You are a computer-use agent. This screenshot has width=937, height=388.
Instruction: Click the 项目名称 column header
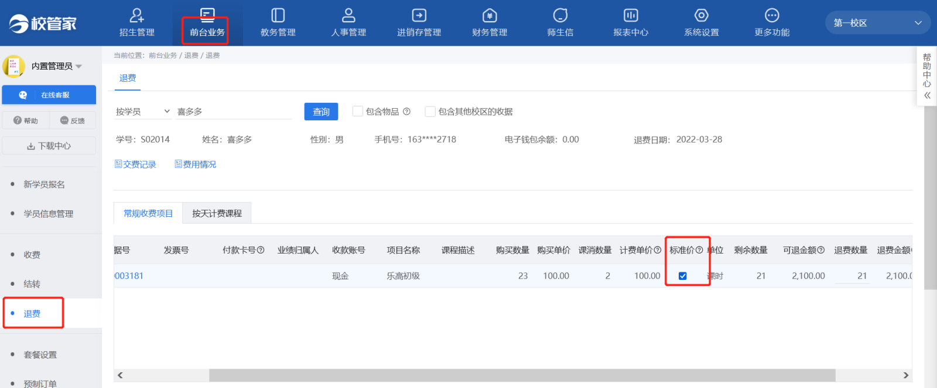403,250
